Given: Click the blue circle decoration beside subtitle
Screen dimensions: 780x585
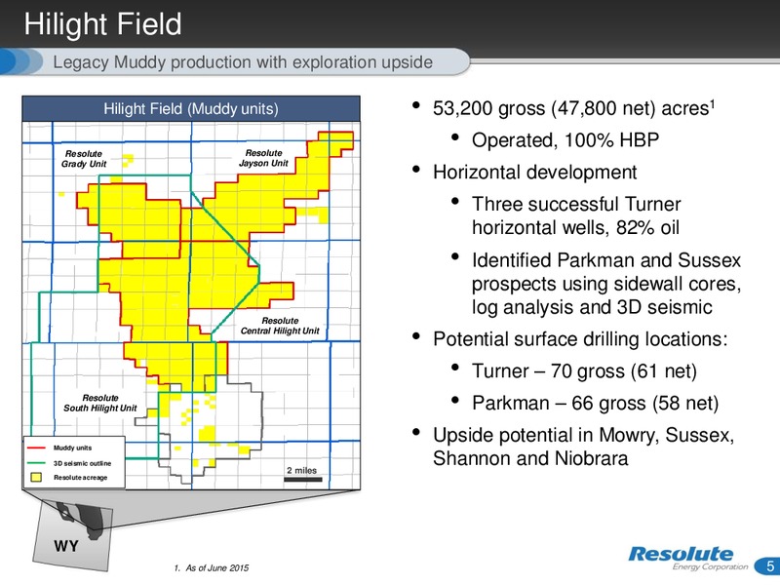Looking at the screenshot, I should (x=20, y=61).
